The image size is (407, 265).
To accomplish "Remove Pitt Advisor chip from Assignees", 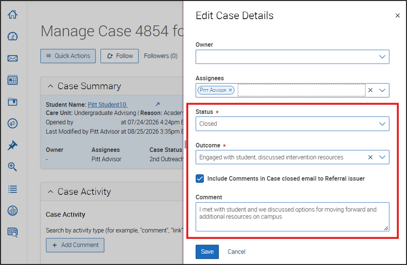I will [230, 90].
